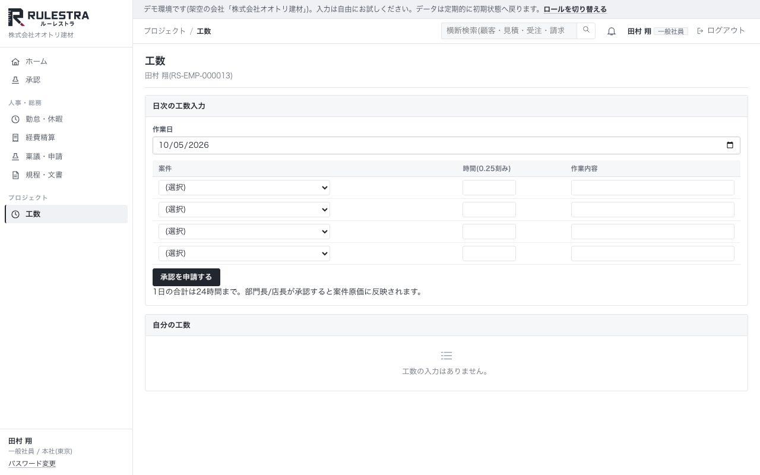Click the first row 時間 input
The image size is (760, 475).
(489, 188)
